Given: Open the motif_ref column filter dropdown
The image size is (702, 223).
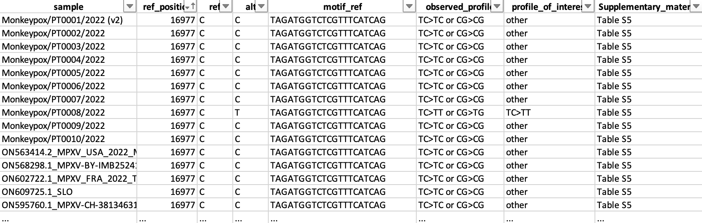Looking at the screenshot, I should coord(409,7).
